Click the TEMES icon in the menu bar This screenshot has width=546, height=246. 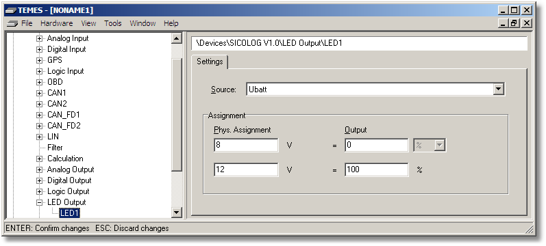click(x=12, y=24)
